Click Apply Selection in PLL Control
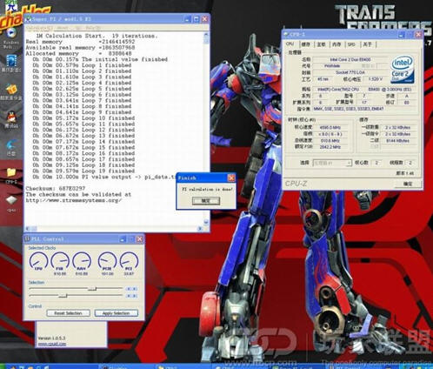Viewport: 433px width, 369px height. pyautogui.click(x=116, y=313)
